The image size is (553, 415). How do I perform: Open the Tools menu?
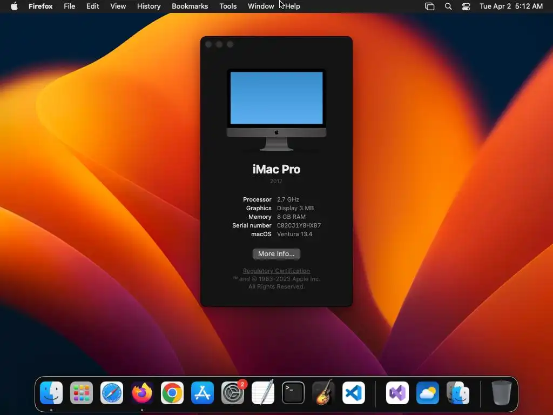pyautogui.click(x=228, y=6)
